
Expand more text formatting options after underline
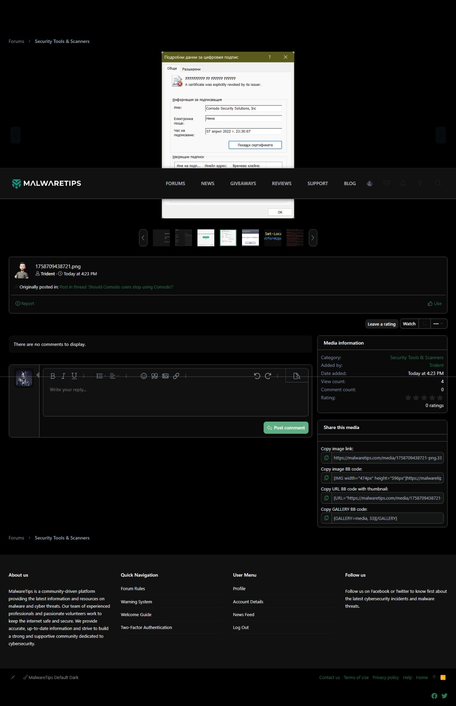(84, 376)
